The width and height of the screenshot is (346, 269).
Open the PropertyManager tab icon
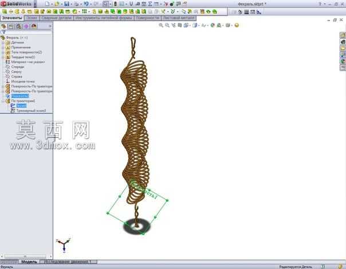click(x=11, y=26)
